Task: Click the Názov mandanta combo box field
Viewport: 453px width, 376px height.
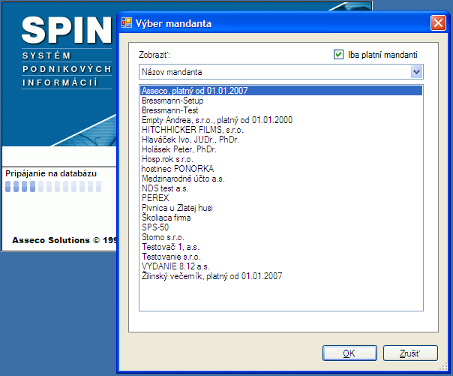Action: click(x=280, y=72)
